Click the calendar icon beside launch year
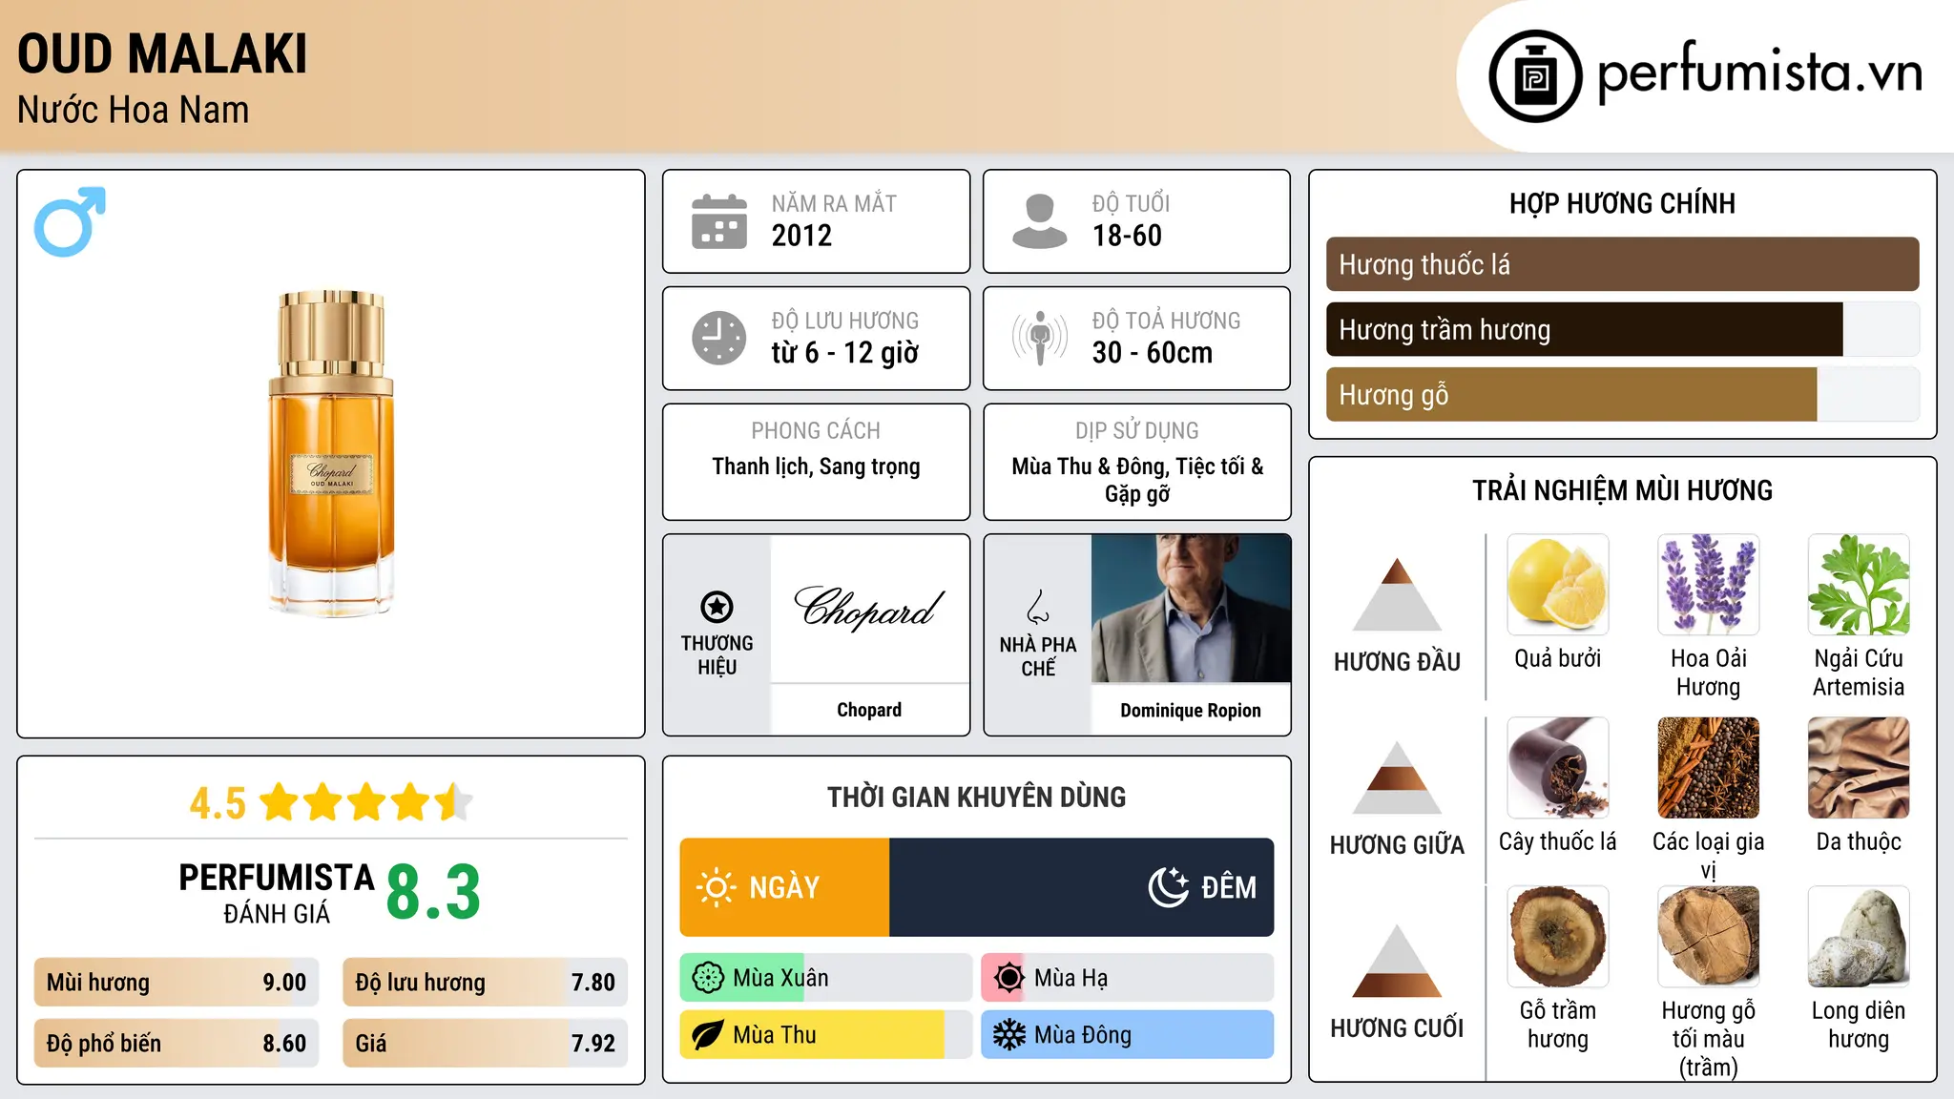The image size is (1954, 1099). click(x=719, y=221)
